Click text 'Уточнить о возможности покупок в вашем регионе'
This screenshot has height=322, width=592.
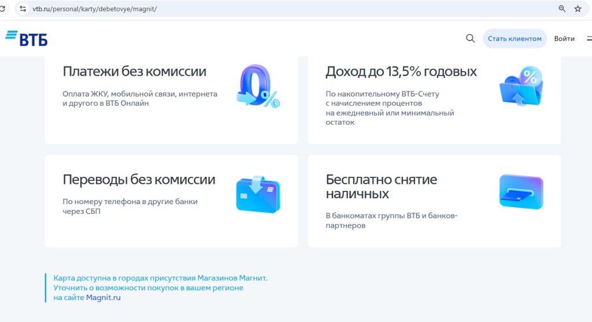click(149, 288)
